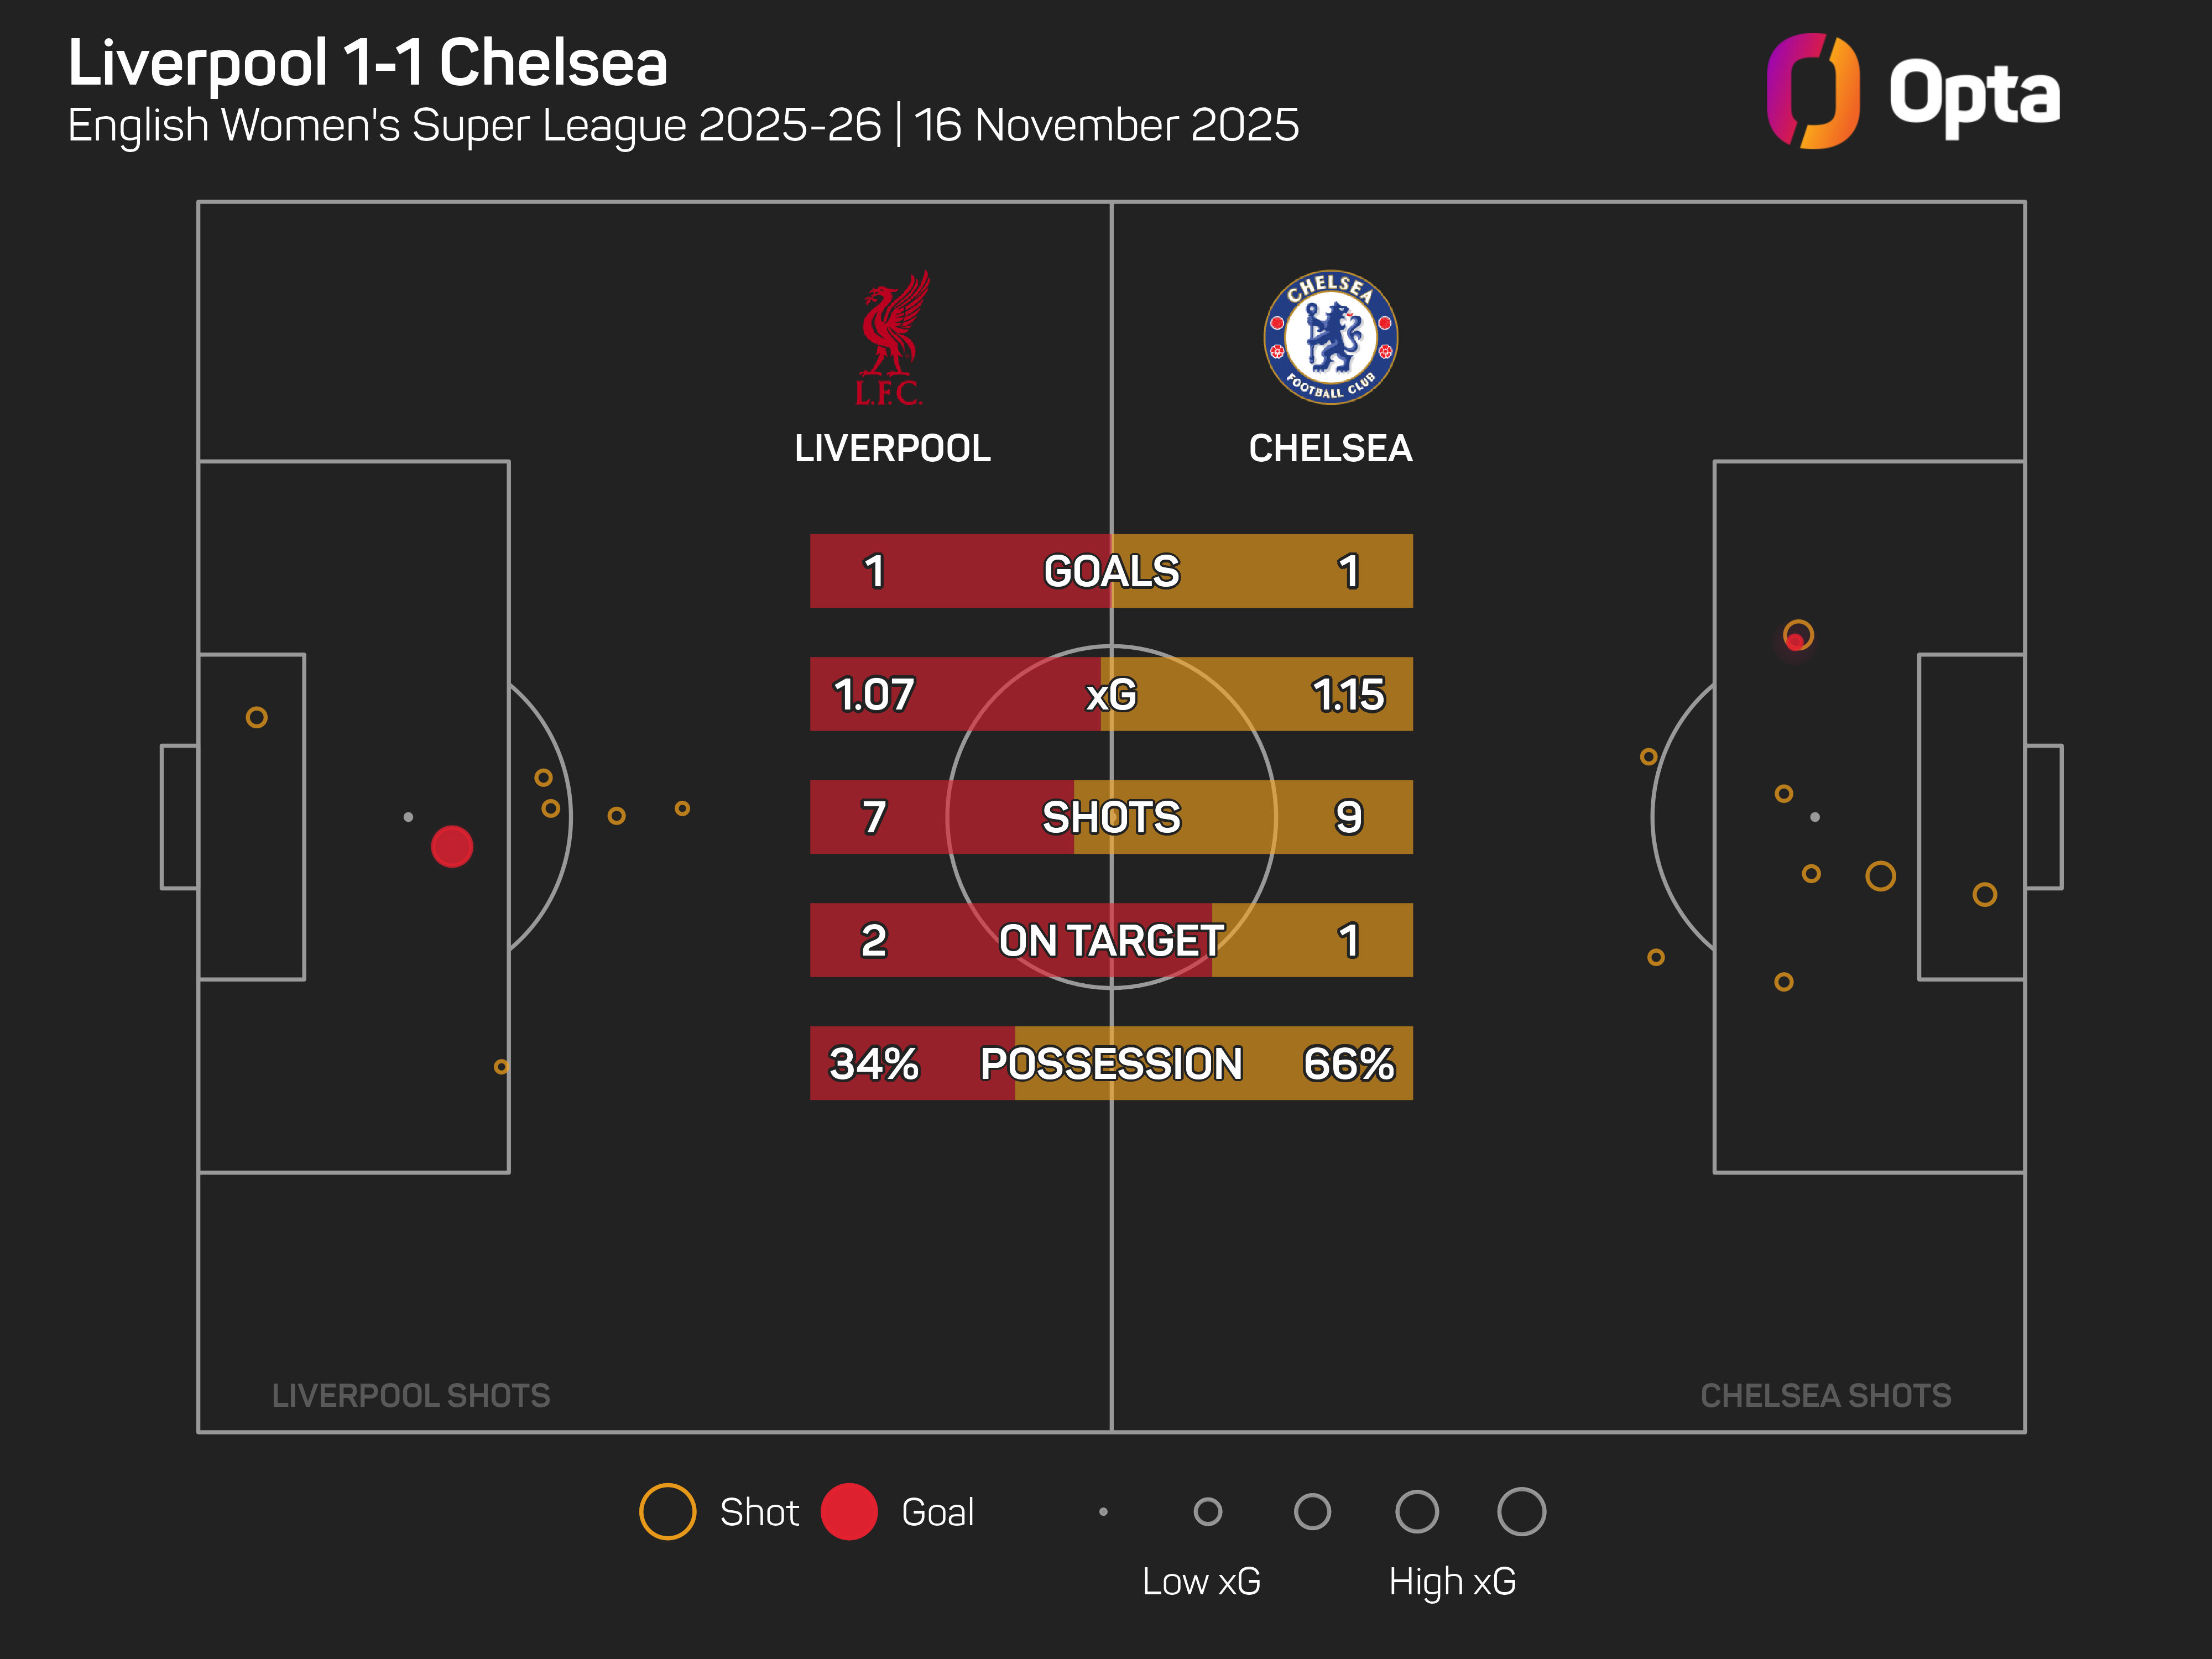The width and height of the screenshot is (2212, 1659).
Task: Click the smallest Low xG dot in the legend
Action: 1103,1512
